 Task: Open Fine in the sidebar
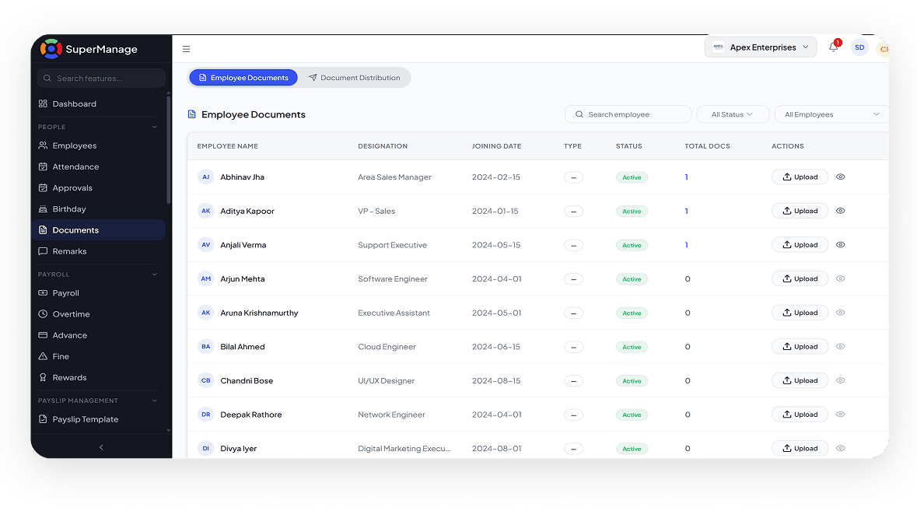pyautogui.click(x=98, y=356)
